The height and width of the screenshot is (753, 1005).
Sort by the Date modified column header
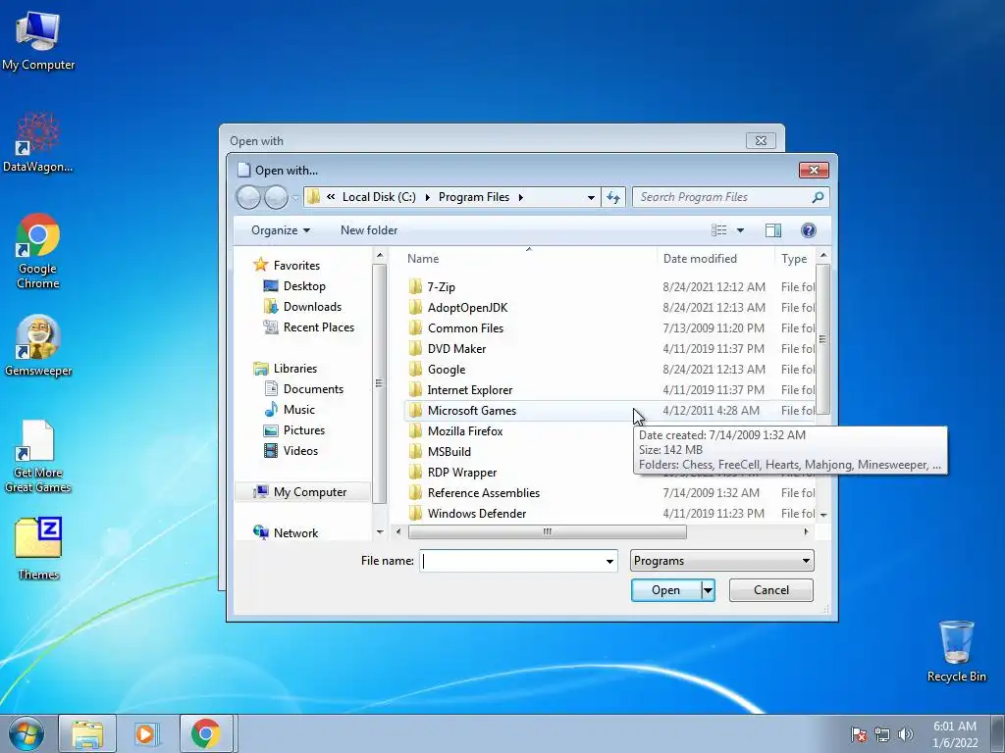coord(715,259)
